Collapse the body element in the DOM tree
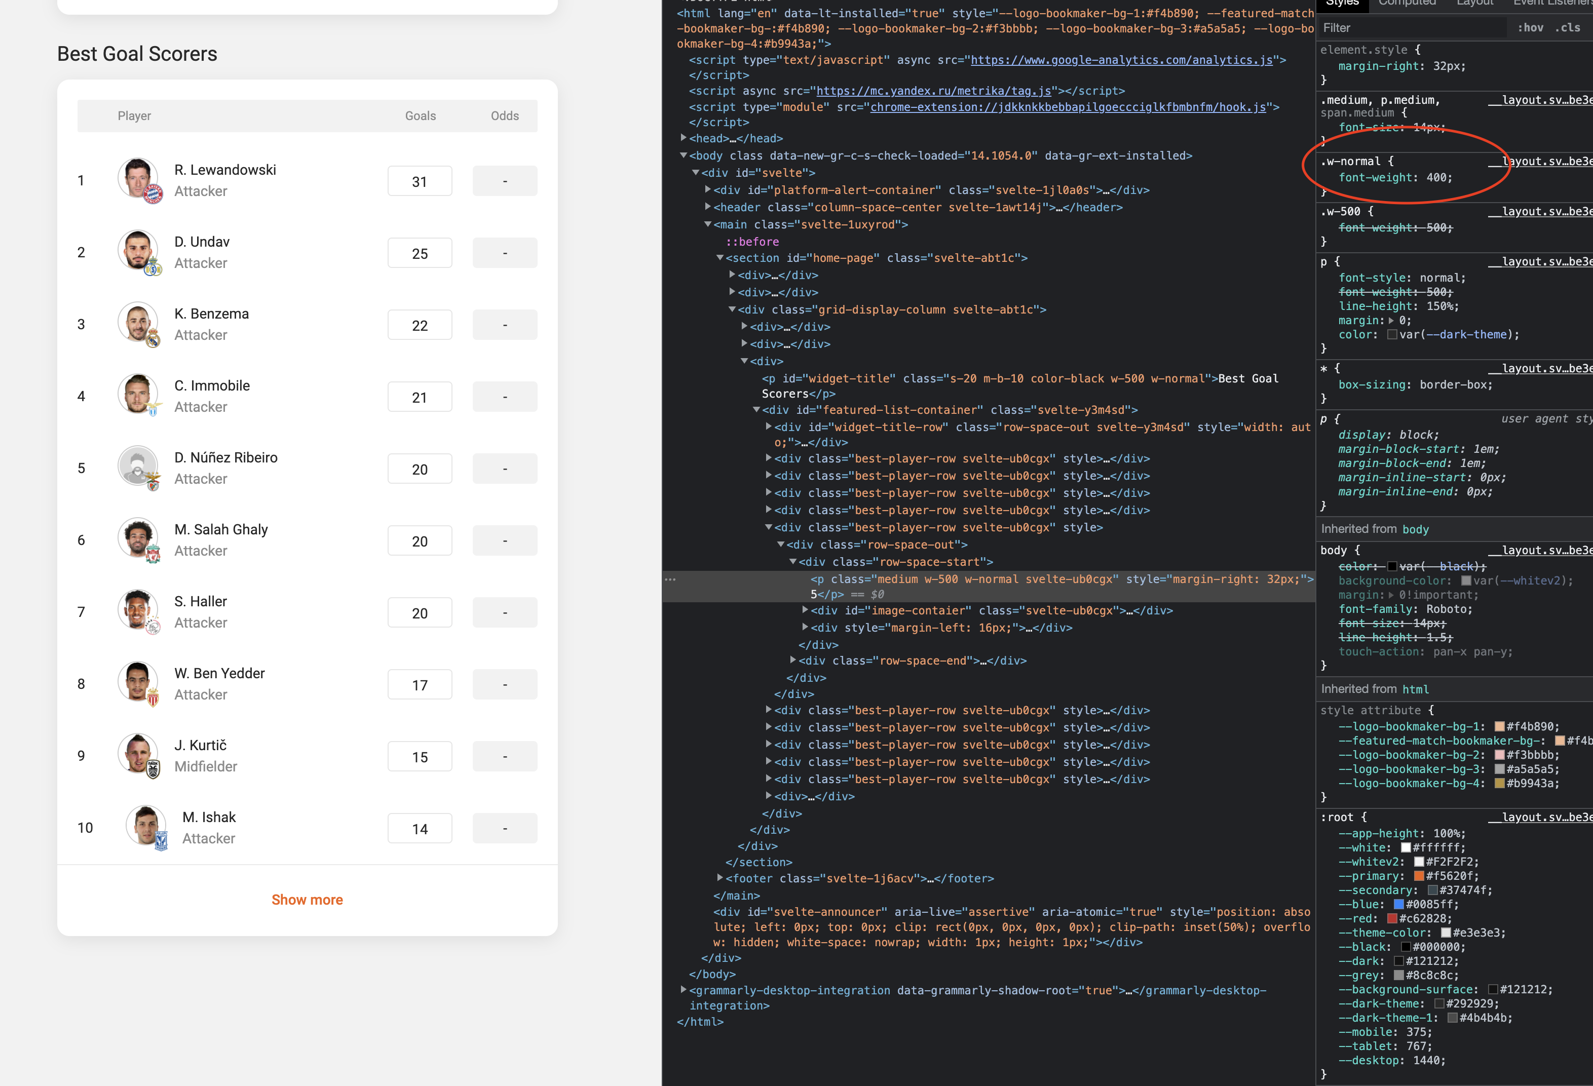This screenshot has width=1593, height=1086. pos(682,156)
